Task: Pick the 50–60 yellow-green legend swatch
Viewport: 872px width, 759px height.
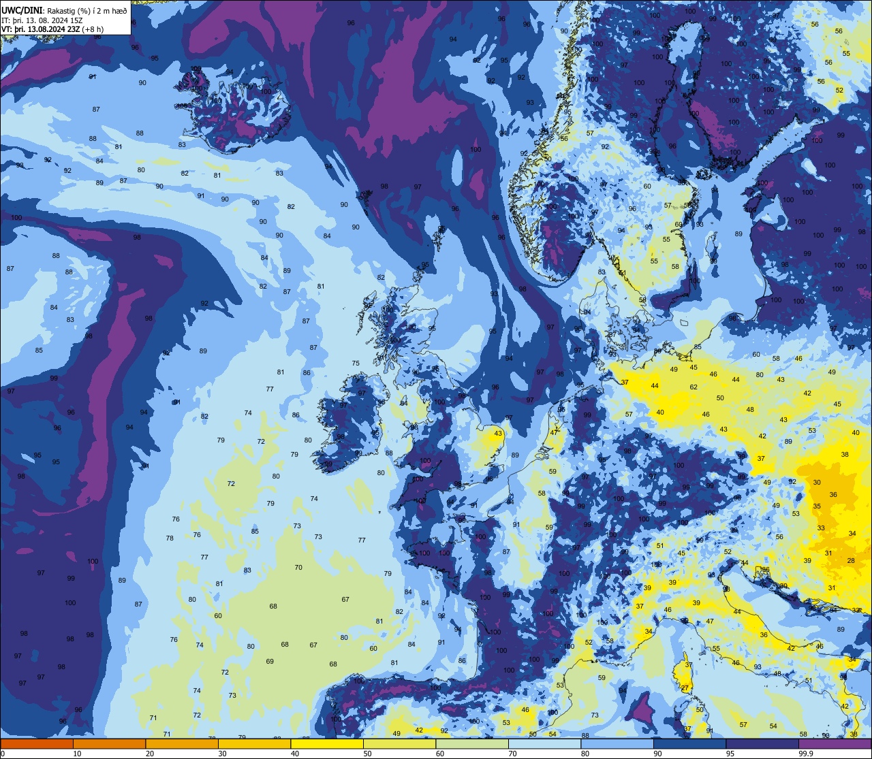Action: coord(399,743)
